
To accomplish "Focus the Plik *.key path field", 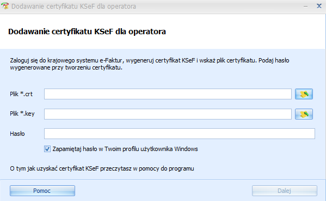I will pos(168,114).
